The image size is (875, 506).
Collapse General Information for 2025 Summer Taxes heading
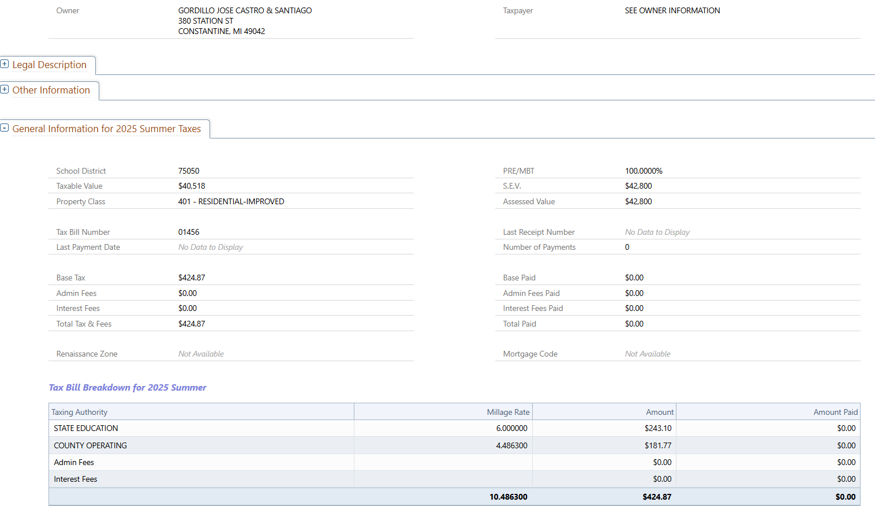(x=107, y=129)
